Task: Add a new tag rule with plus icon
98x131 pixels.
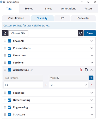Action: (x=91, y=78)
